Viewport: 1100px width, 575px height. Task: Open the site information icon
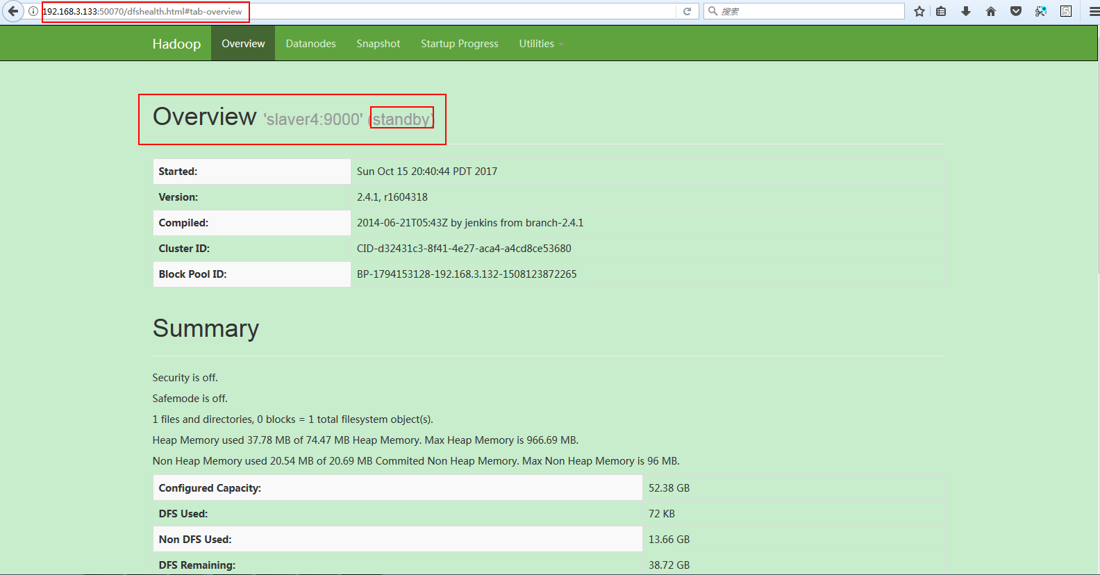click(x=33, y=11)
